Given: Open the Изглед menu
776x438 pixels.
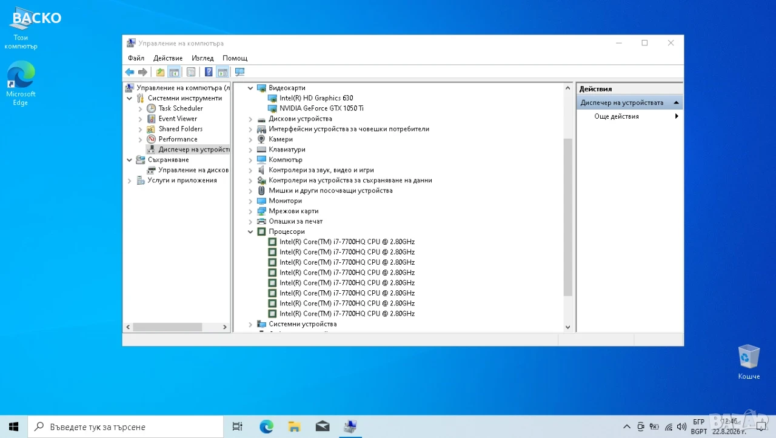Looking at the screenshot, I should tap(202, 58).
